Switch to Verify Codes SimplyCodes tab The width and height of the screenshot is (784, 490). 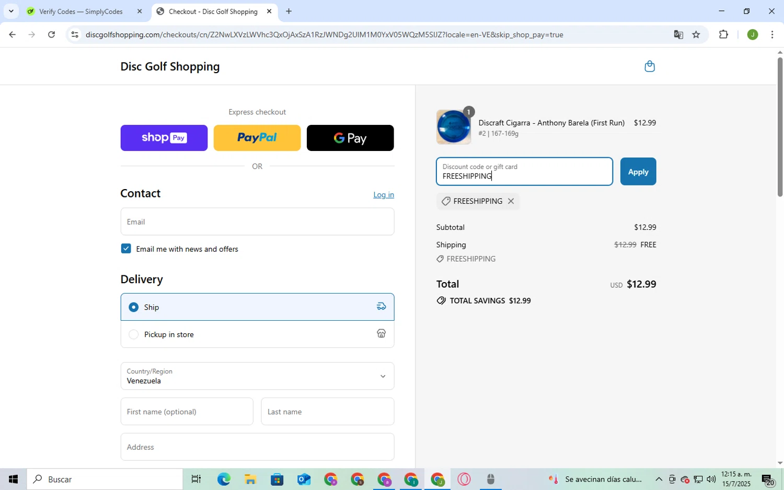81,11
